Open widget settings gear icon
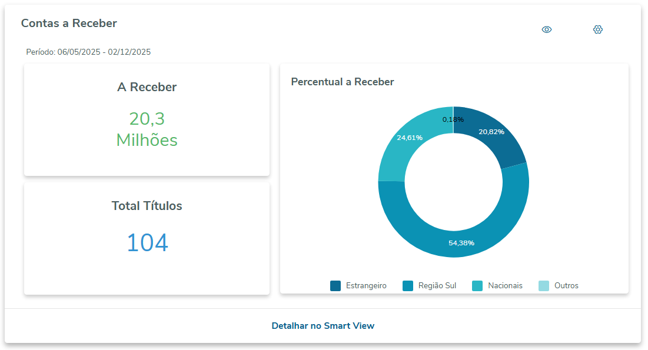Viewport: 648px width, 350px height. click(598, 29)
